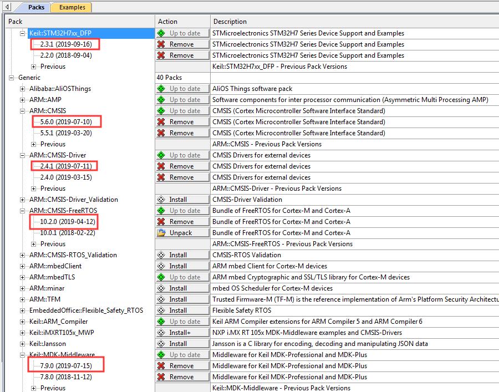The width and height of the screenshot is (499, 392).
Task: Click 'AliOS Things software pack' description
Action: tap(252, 89)
